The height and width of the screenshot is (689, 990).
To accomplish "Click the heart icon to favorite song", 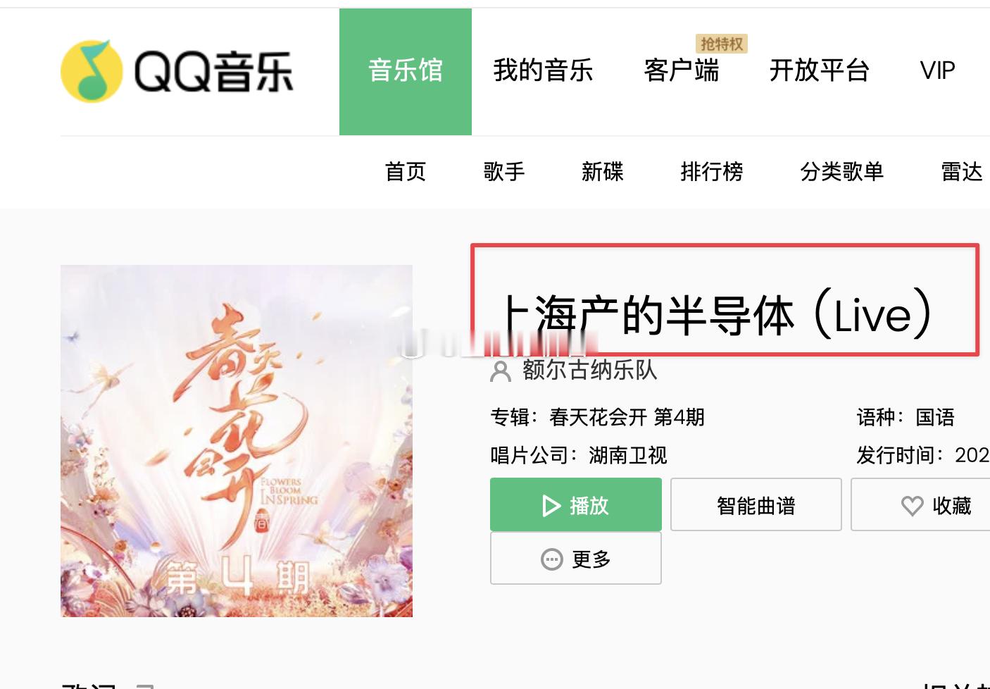I will click(x=912, y=506).
